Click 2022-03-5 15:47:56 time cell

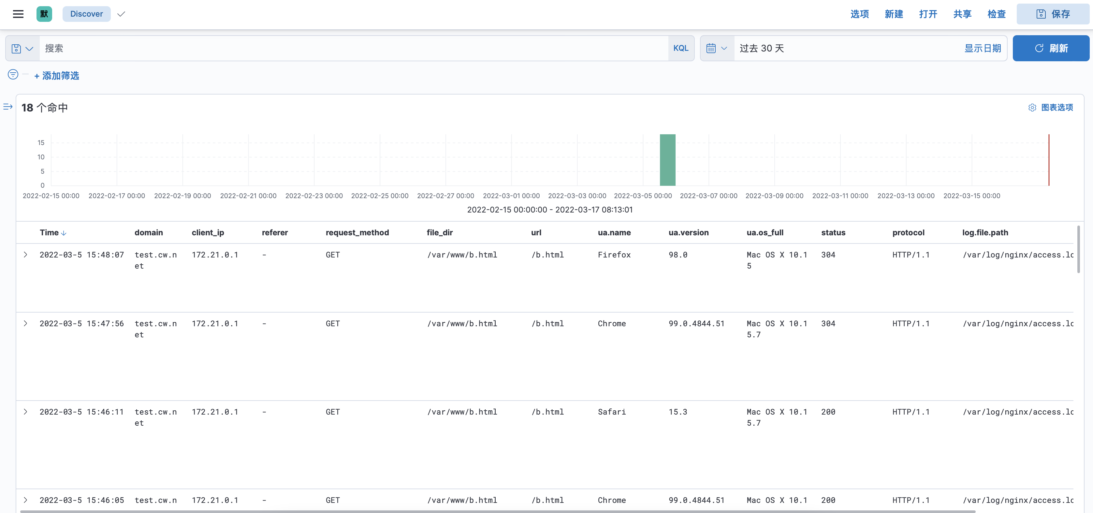point(82,323)
